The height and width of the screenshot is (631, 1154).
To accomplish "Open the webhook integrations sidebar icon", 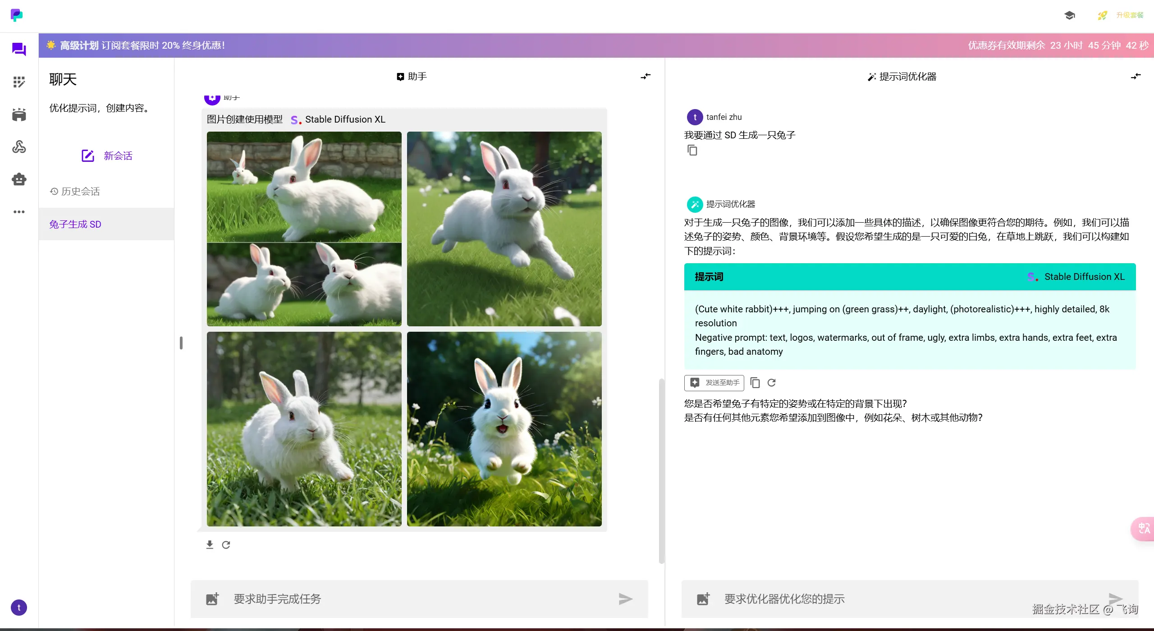I will click(x=19, y=147).
